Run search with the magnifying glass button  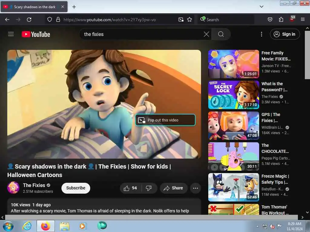pyautogui.click(x=221, y=34)
